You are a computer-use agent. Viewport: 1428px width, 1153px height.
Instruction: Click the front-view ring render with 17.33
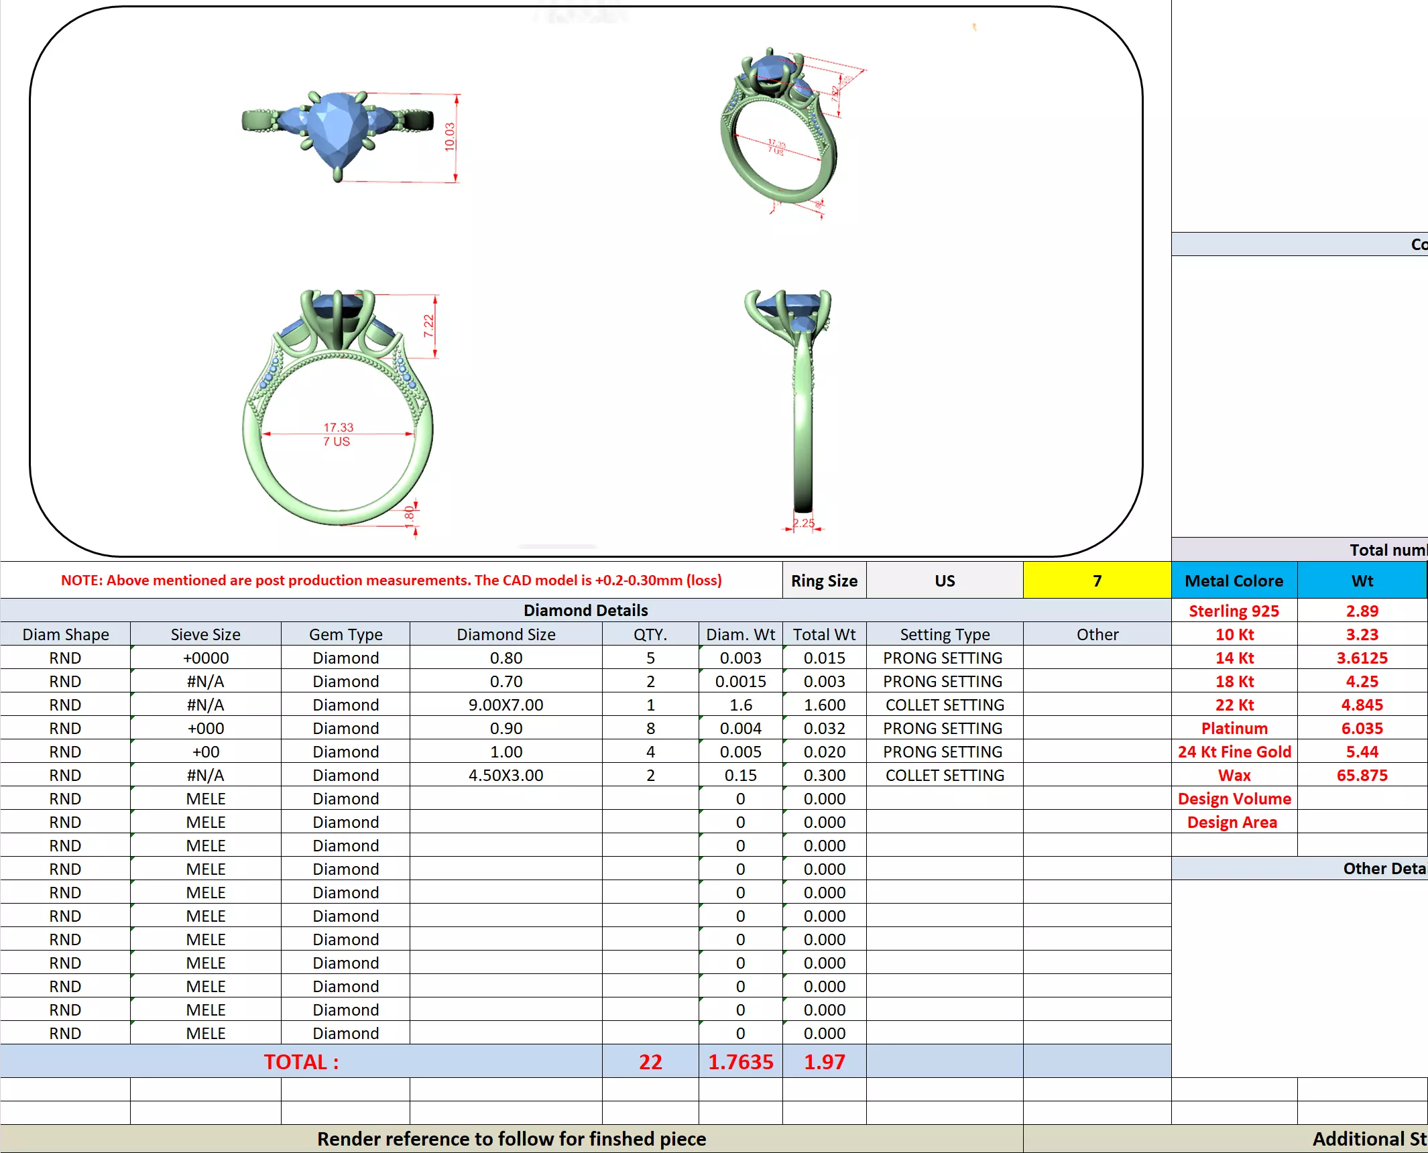pyautogui.click(x=339, y=409)
